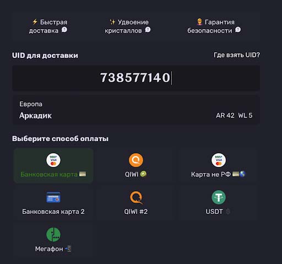
Task: Open the Где взять UID? link
Action: [x=237, y=55]
